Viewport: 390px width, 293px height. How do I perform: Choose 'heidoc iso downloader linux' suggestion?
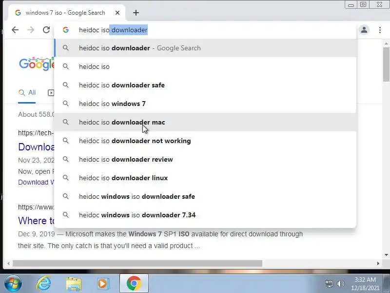pyautogui.click(x=205, y=178)
